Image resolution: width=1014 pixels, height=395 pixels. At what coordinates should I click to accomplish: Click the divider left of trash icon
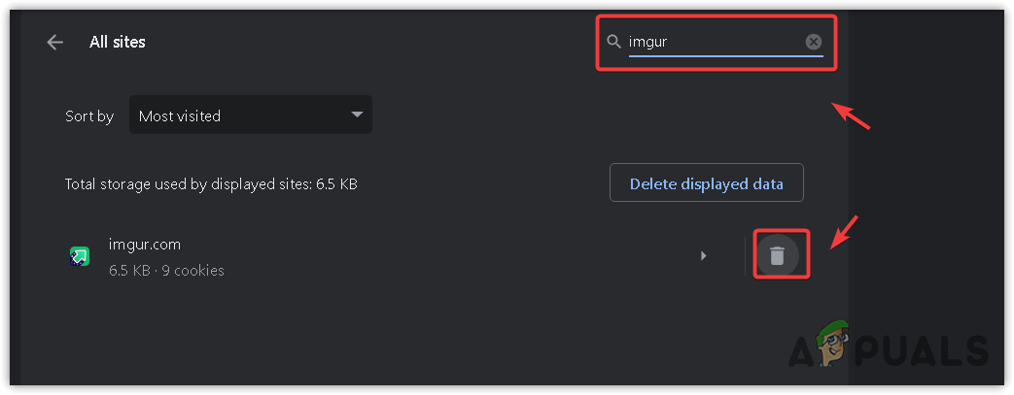(746, 256)
